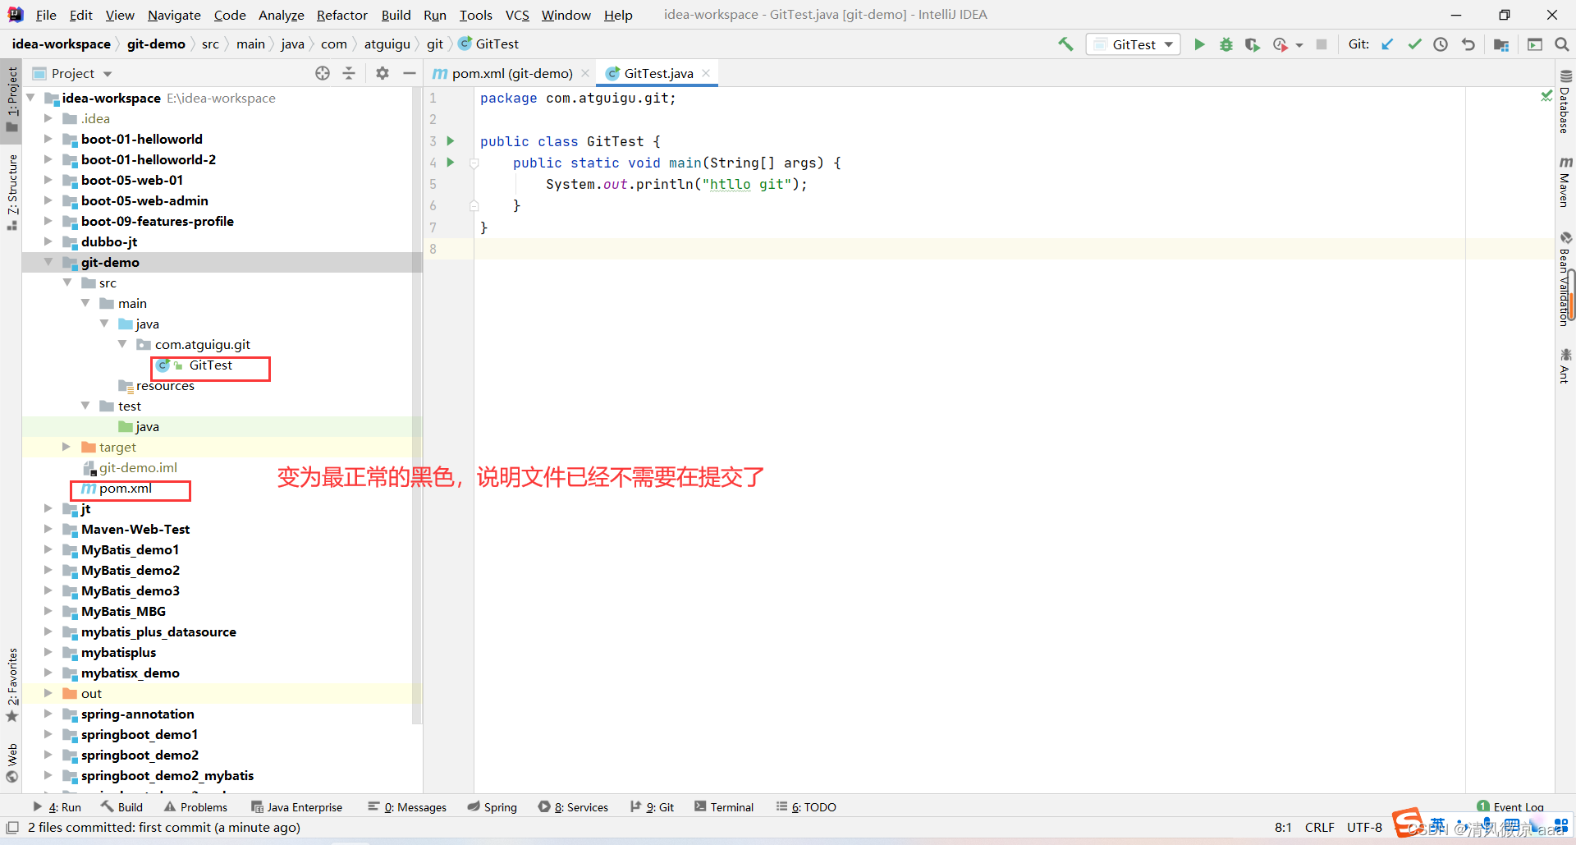The image size is (1576, 845).
Task: Toggle Structure tool window side button
Action: (x=11, y=192)
